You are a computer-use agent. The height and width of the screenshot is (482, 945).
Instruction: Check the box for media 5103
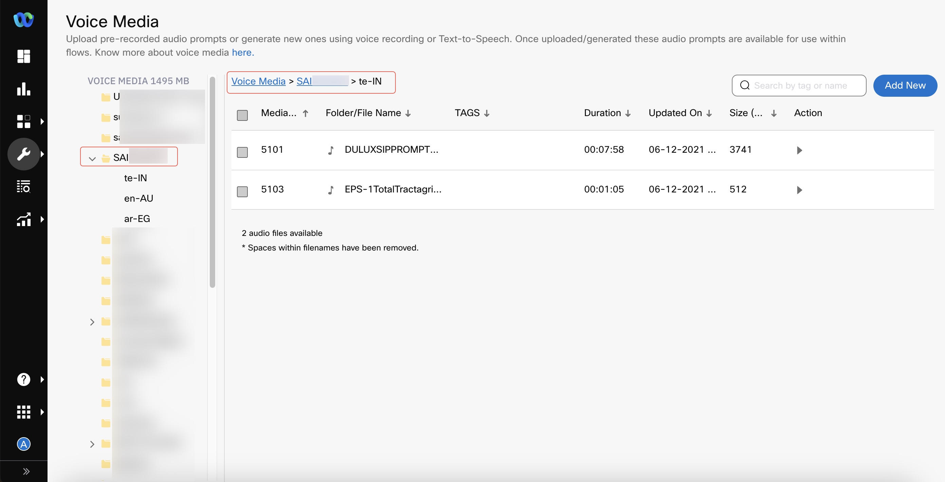click(x=242, y=191)
